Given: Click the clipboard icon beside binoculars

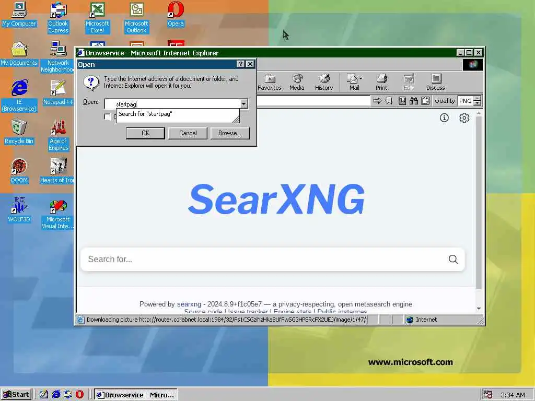Looking at the screenshot, I should coord(425,101).
